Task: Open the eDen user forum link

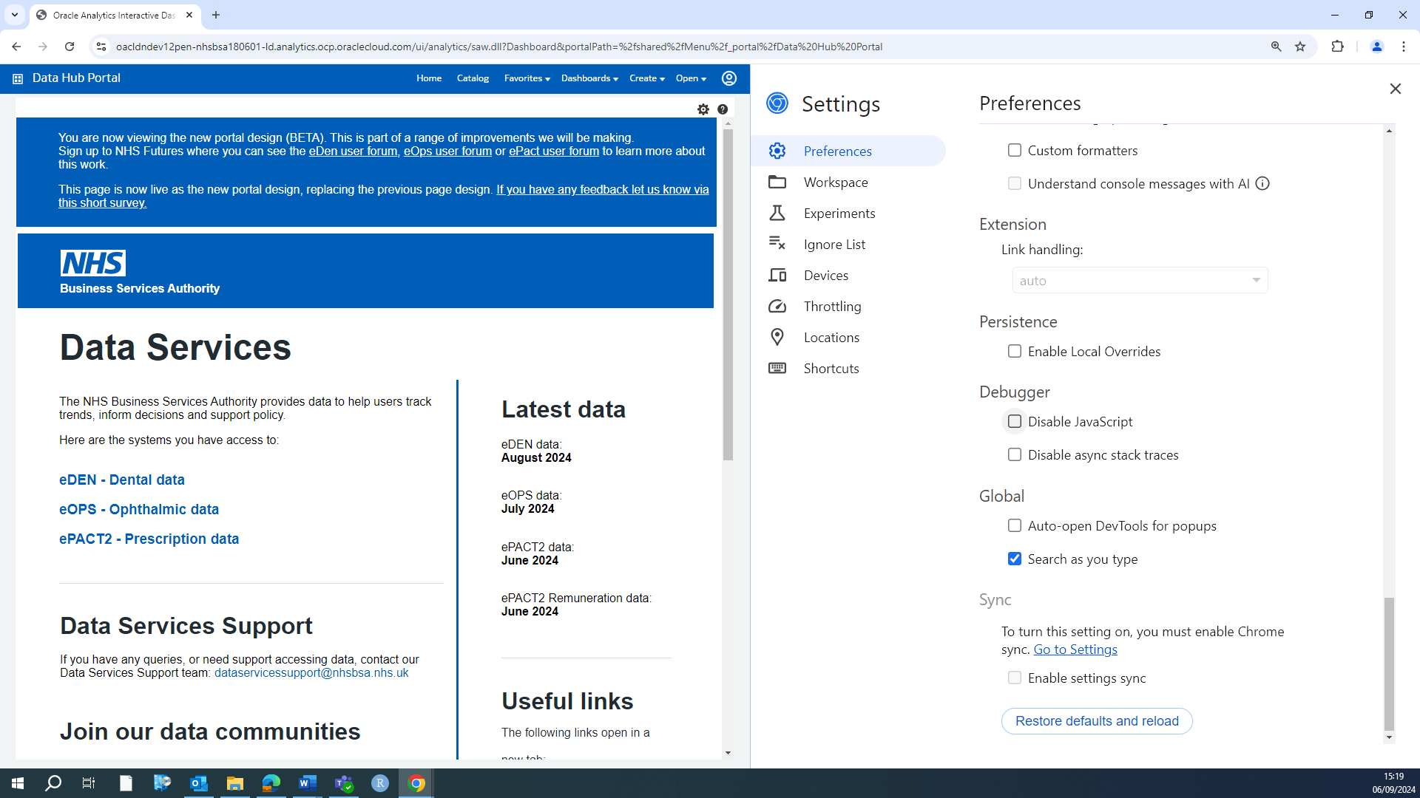Action: point(353,151)
